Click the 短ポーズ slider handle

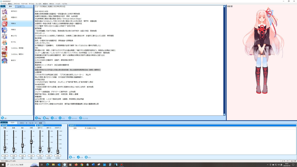tap(40, 149)
